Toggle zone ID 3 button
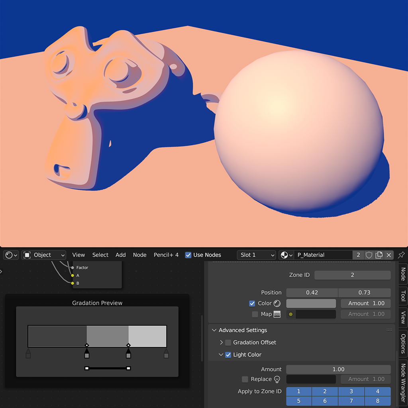Screen dimensions: 408x408 pyautogui.click(x=351, y=392)
